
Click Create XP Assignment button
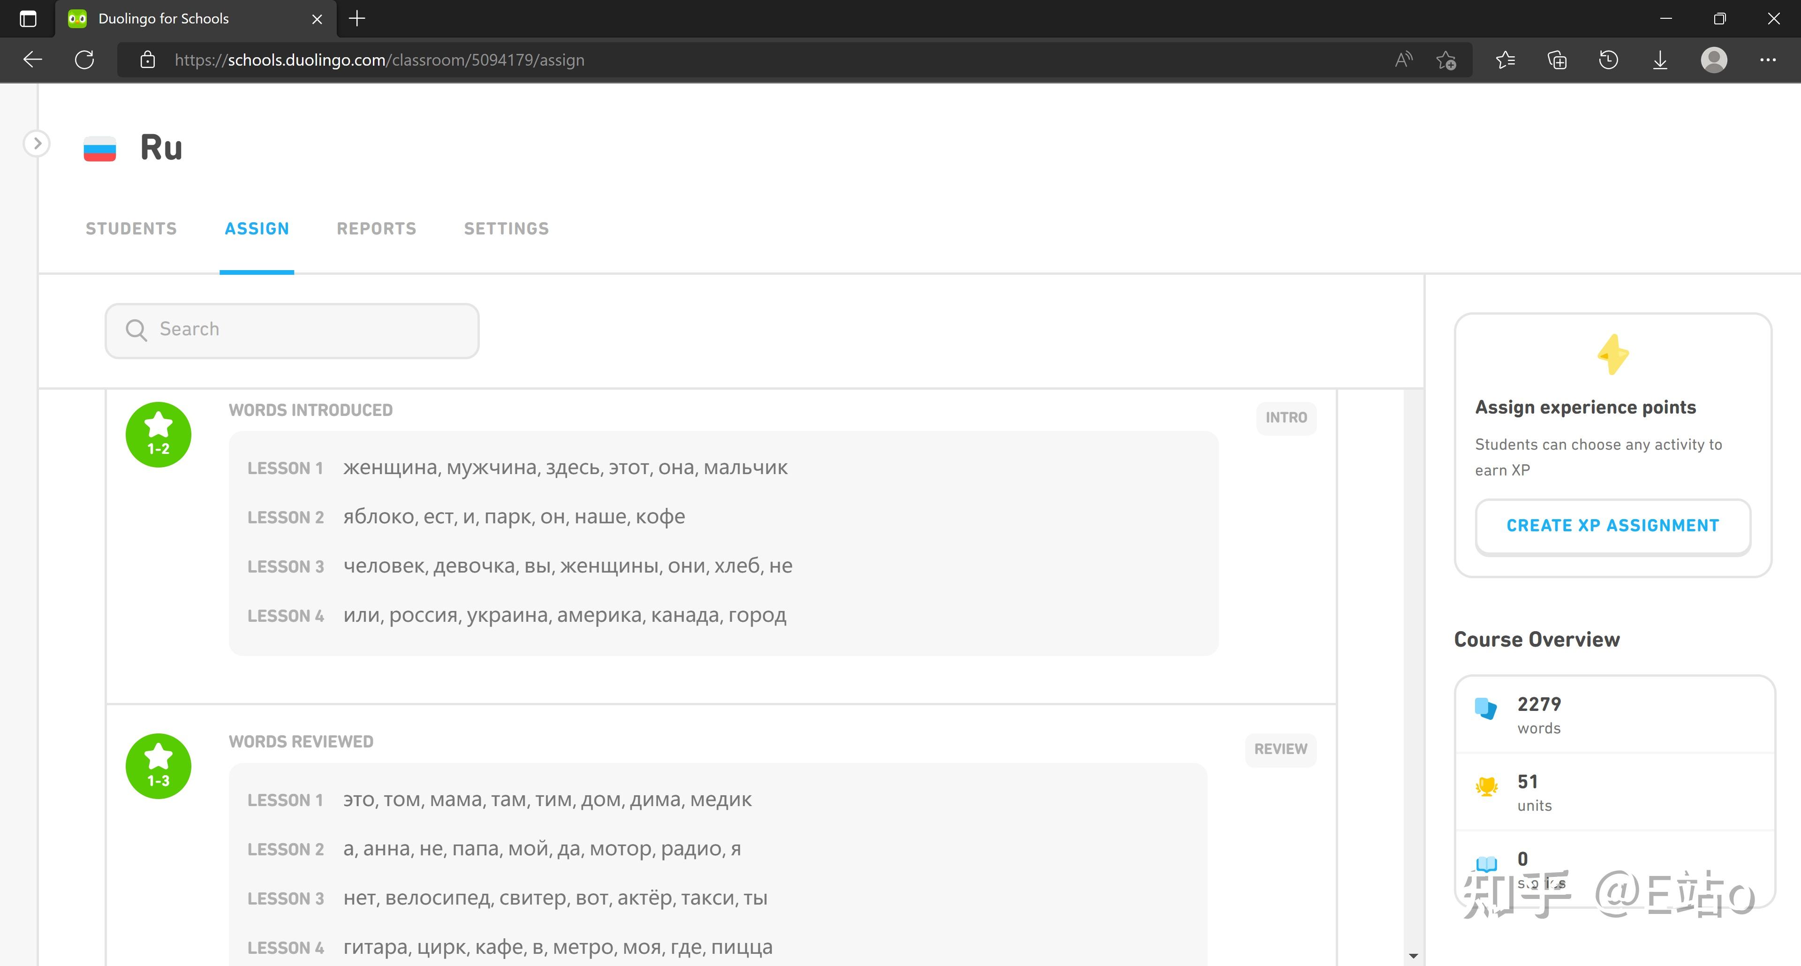coord(1612,526)
